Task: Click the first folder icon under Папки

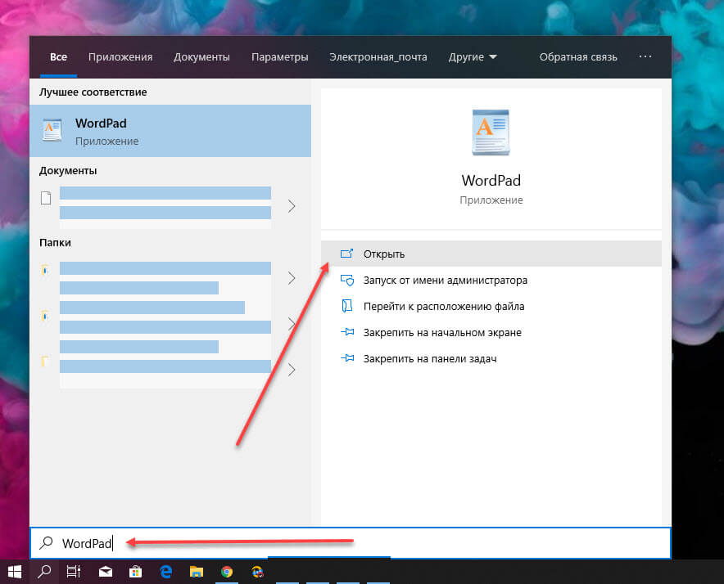Action: point(45,269)
